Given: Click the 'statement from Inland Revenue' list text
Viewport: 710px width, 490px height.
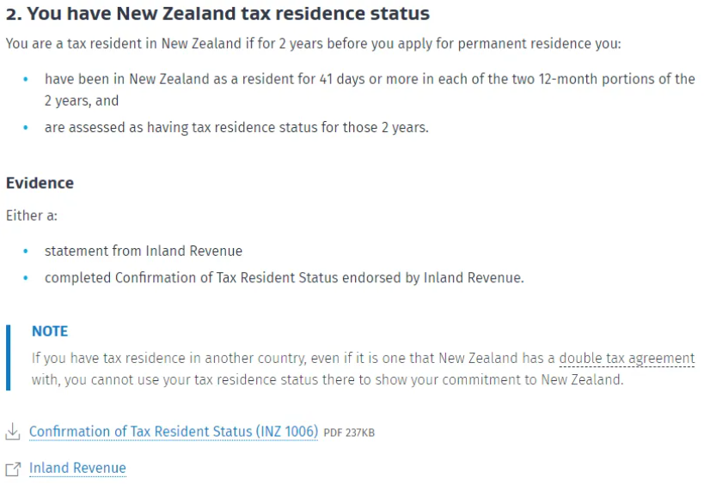Looking at the screenshot, I should 144,251.
